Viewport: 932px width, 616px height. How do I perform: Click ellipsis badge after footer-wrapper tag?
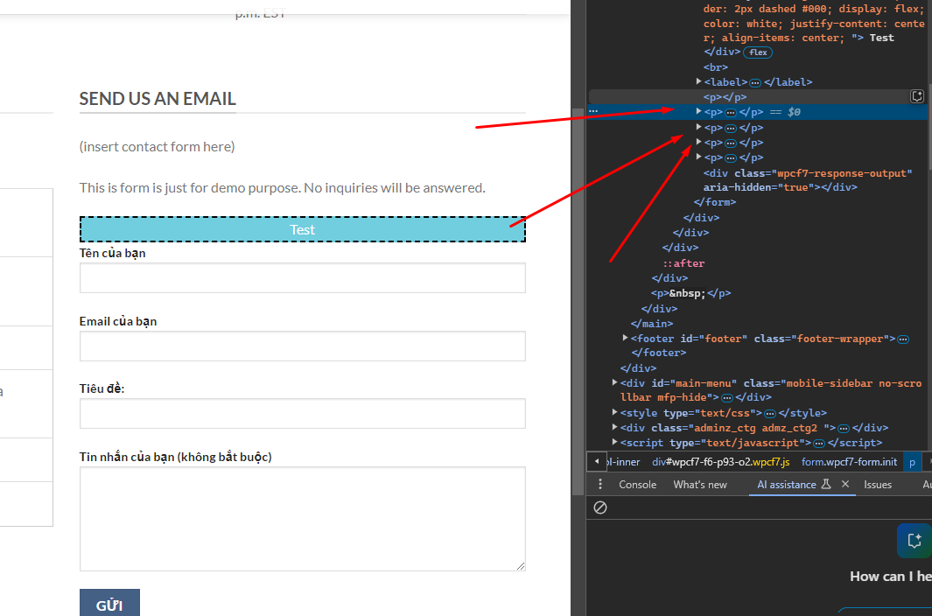[903, 339]
